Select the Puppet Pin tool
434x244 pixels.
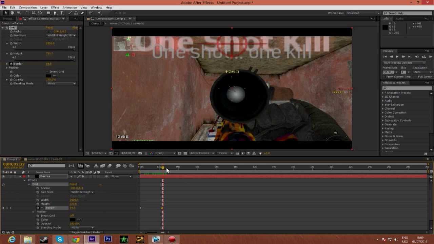click(x=99, y=13)
